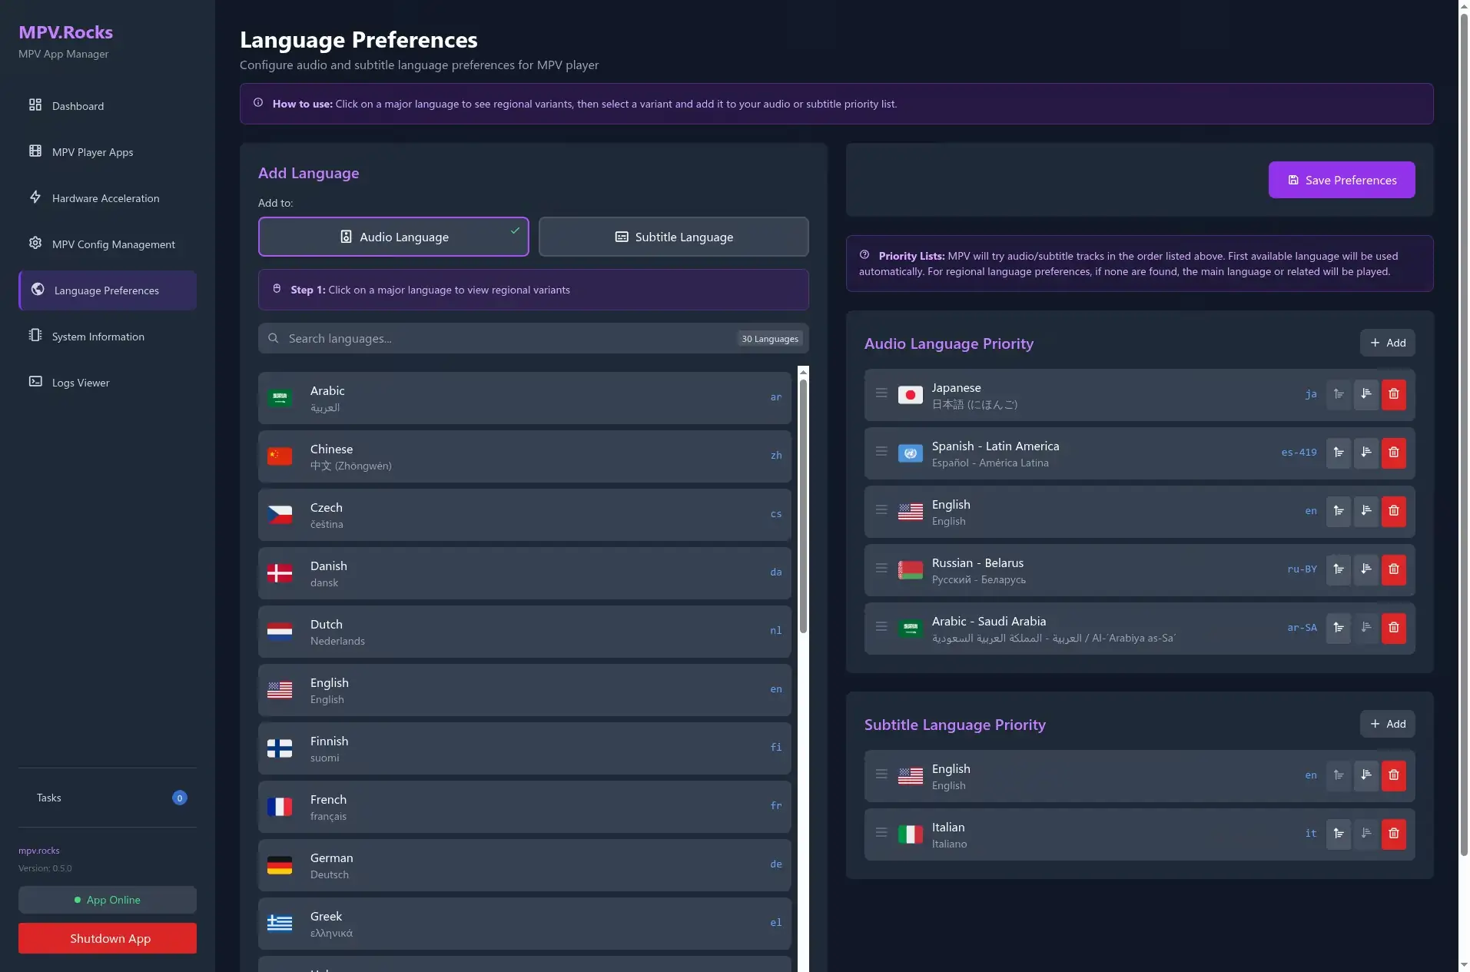This screenshot has width=1470, height=972.
Task: Open MPV Config Management section
Action: (114, 244)
